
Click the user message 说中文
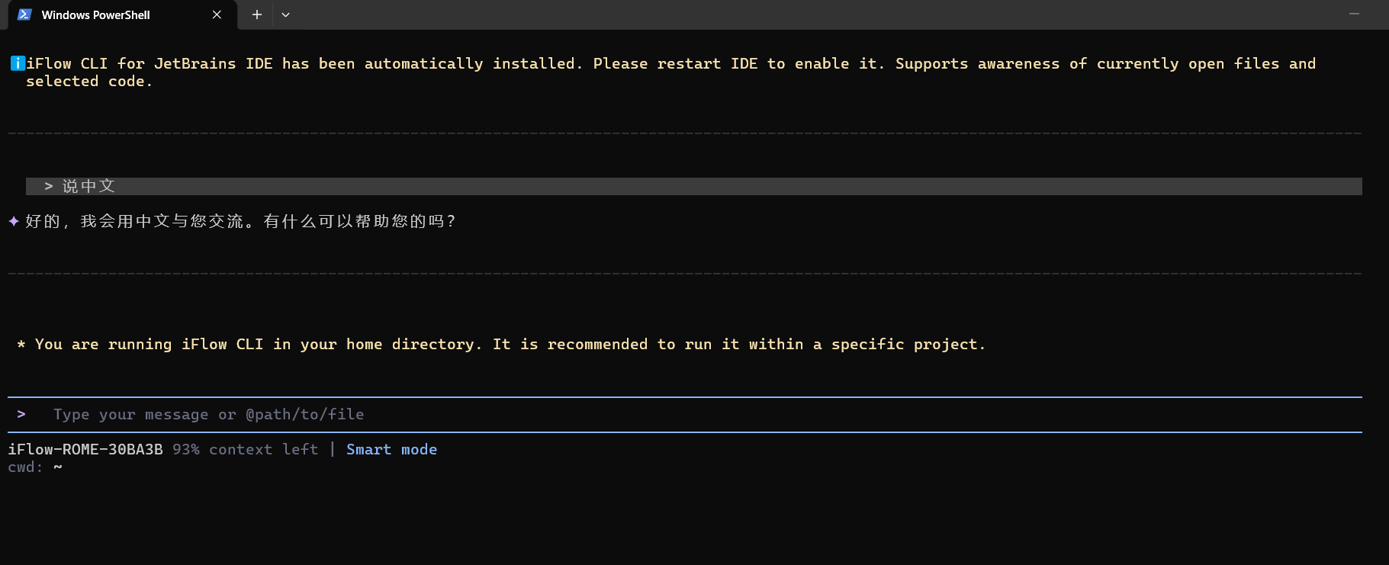[88, 186]
